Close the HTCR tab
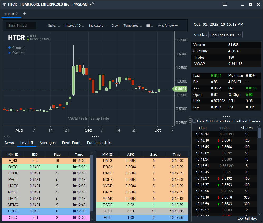This screenshot has height=223, width=263. pos(17,14)
